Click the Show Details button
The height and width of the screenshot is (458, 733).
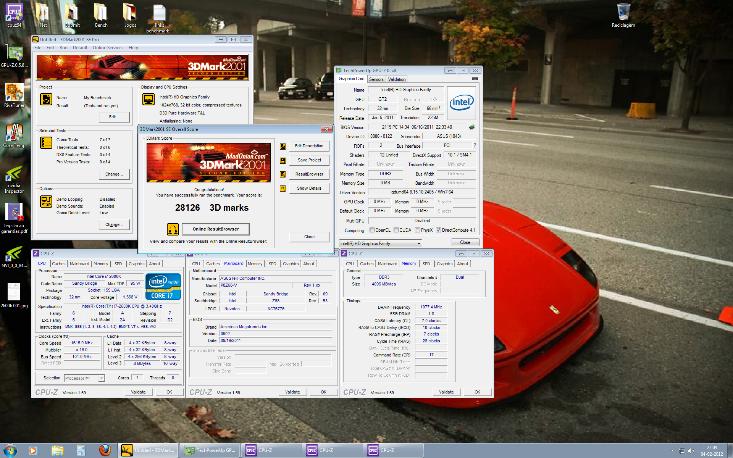309,188
